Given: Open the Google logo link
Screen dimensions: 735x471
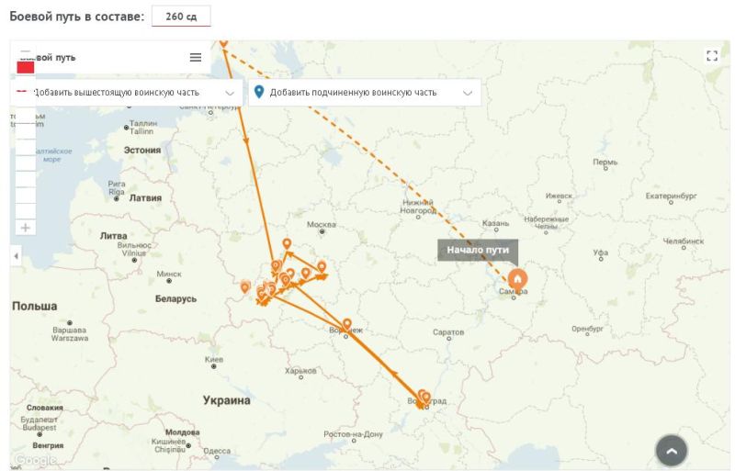Looking at the screenshot, I should [x=35, y=460].
